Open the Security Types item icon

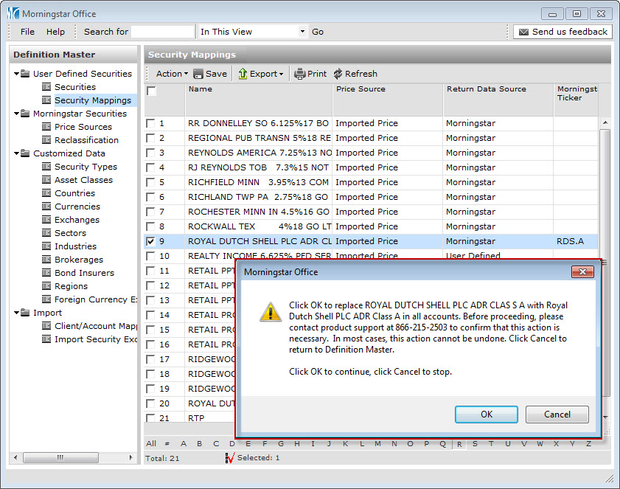tap(46, 167)
